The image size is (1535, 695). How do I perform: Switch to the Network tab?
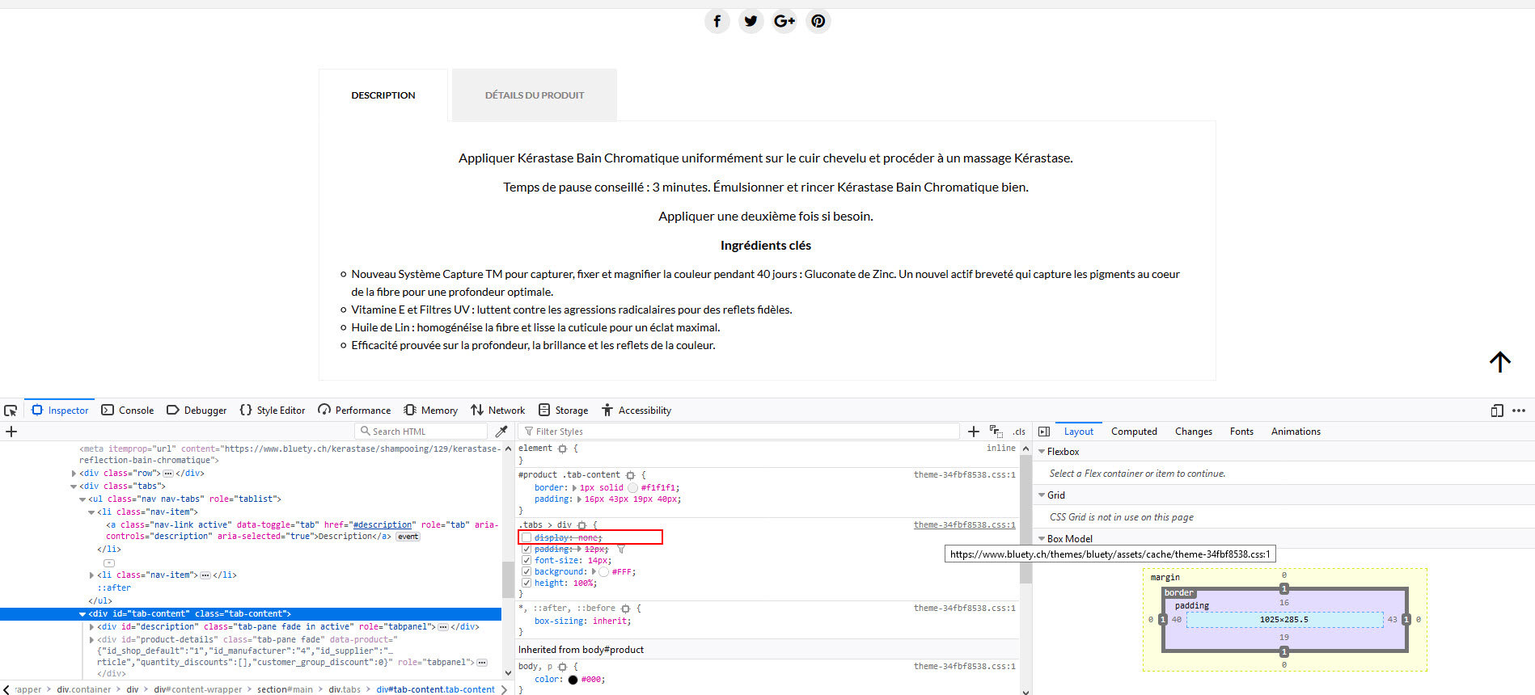[498, 411]
